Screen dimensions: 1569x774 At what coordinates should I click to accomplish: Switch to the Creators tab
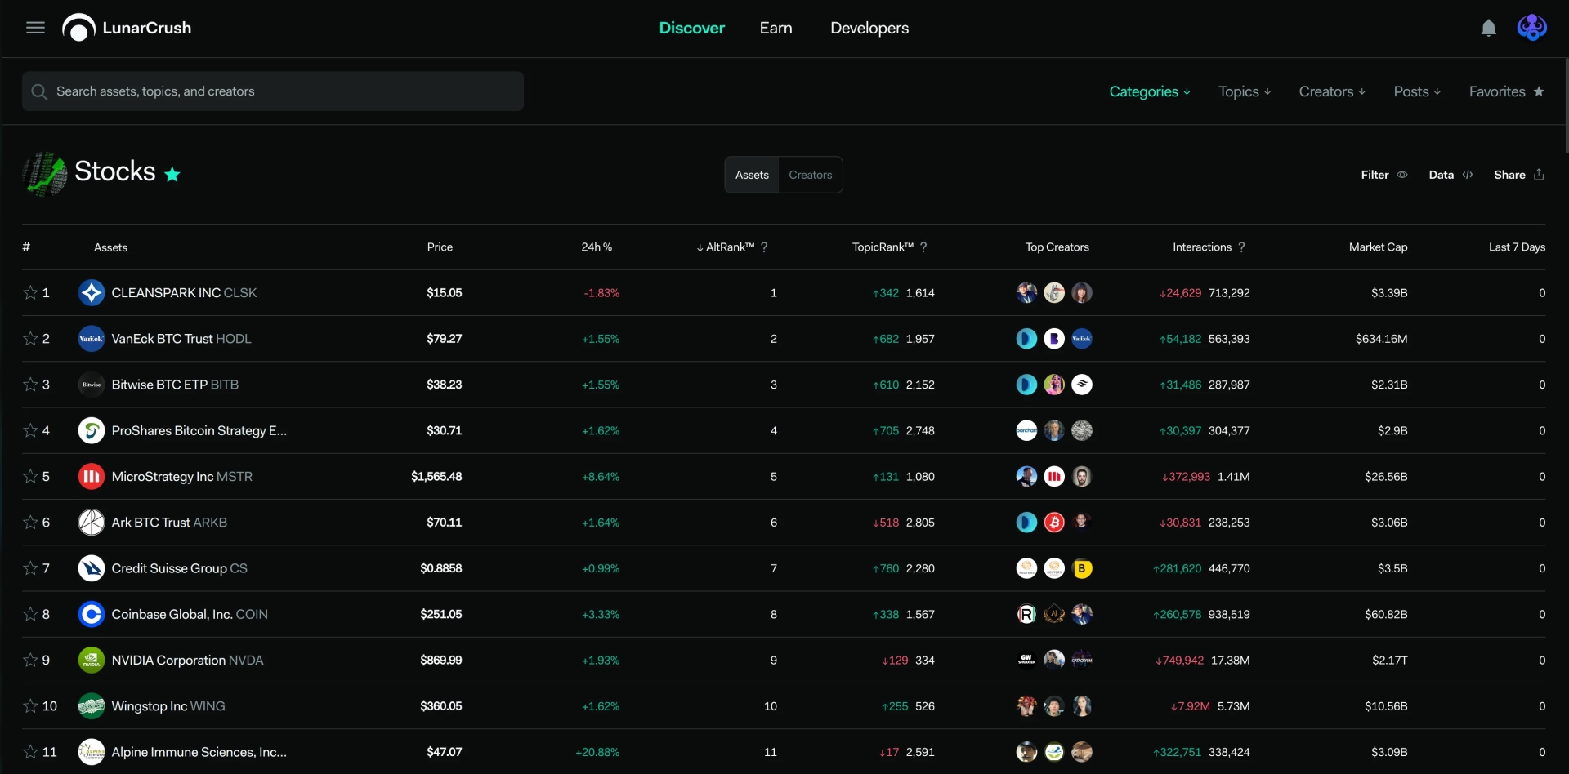[811, 175]
